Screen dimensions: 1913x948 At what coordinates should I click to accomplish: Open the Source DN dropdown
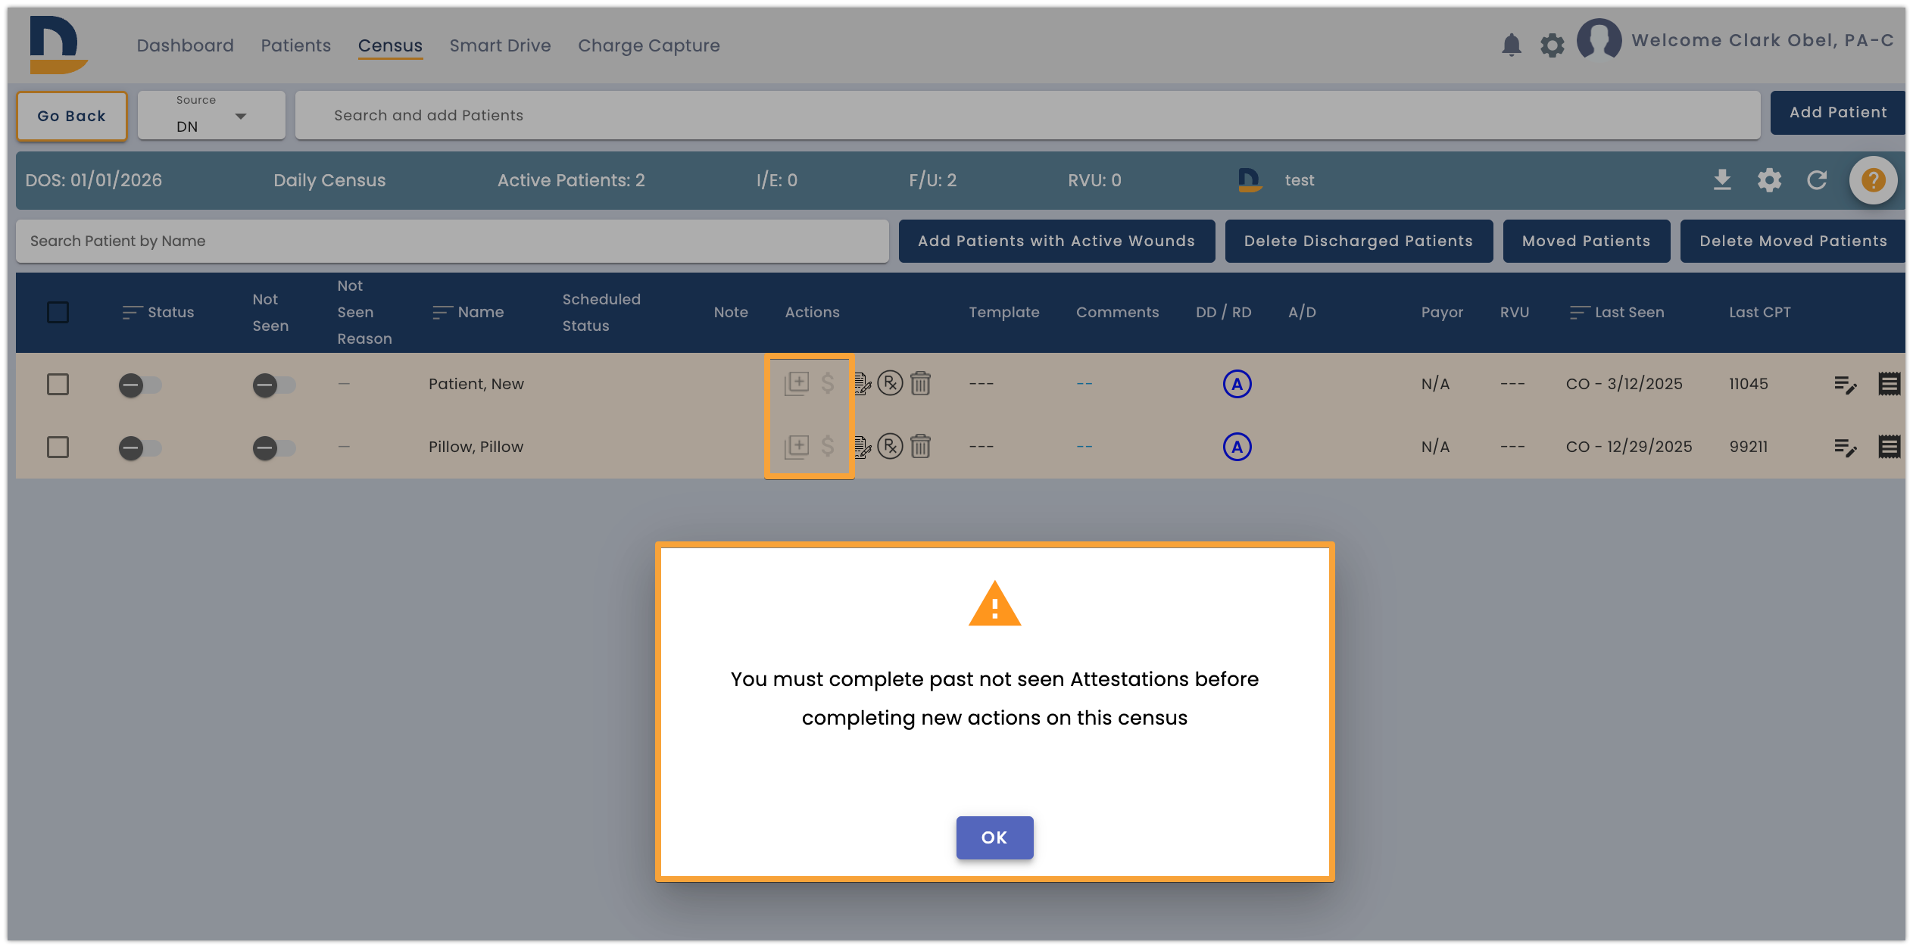coord(211,115)
